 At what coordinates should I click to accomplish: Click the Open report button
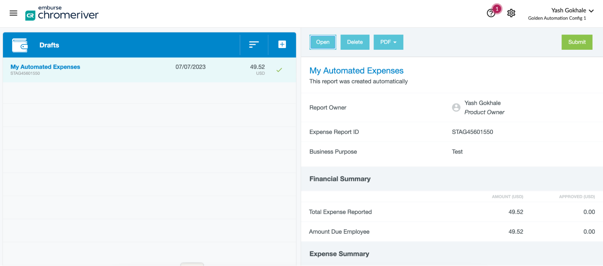[x=323, y=42]
